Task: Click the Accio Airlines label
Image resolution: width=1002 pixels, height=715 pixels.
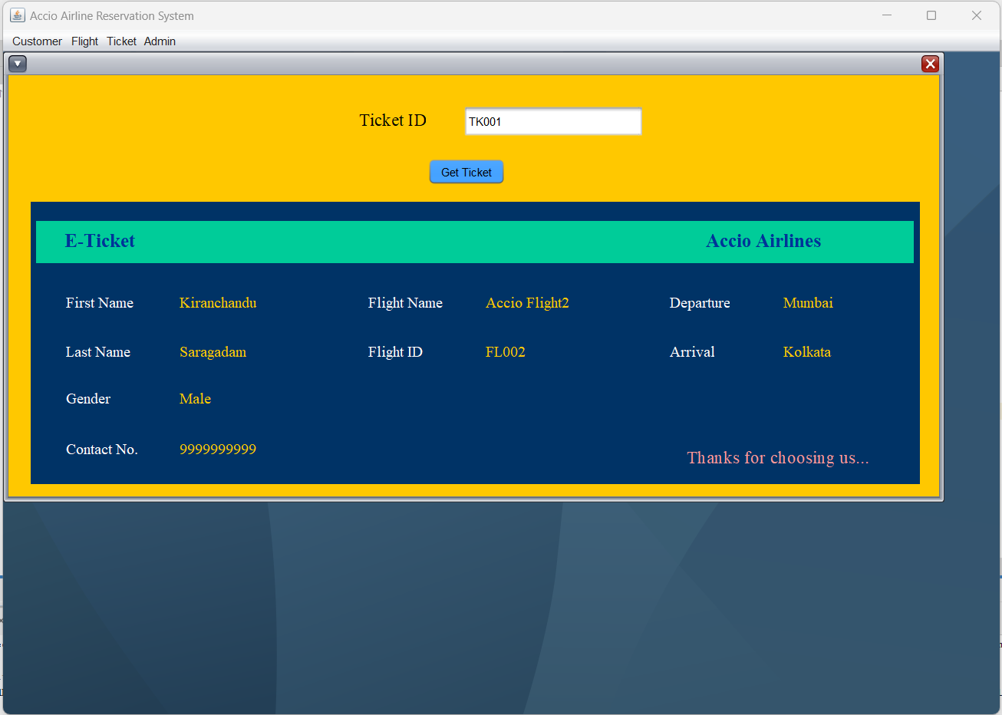Action: coord(764,241)
